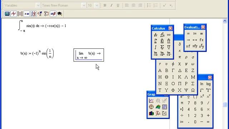The width and height of the screenshot is (229, 129).
Task: Click digit 7 in Calculator palette
Action: pyautogui.click(x=189, y=103)
